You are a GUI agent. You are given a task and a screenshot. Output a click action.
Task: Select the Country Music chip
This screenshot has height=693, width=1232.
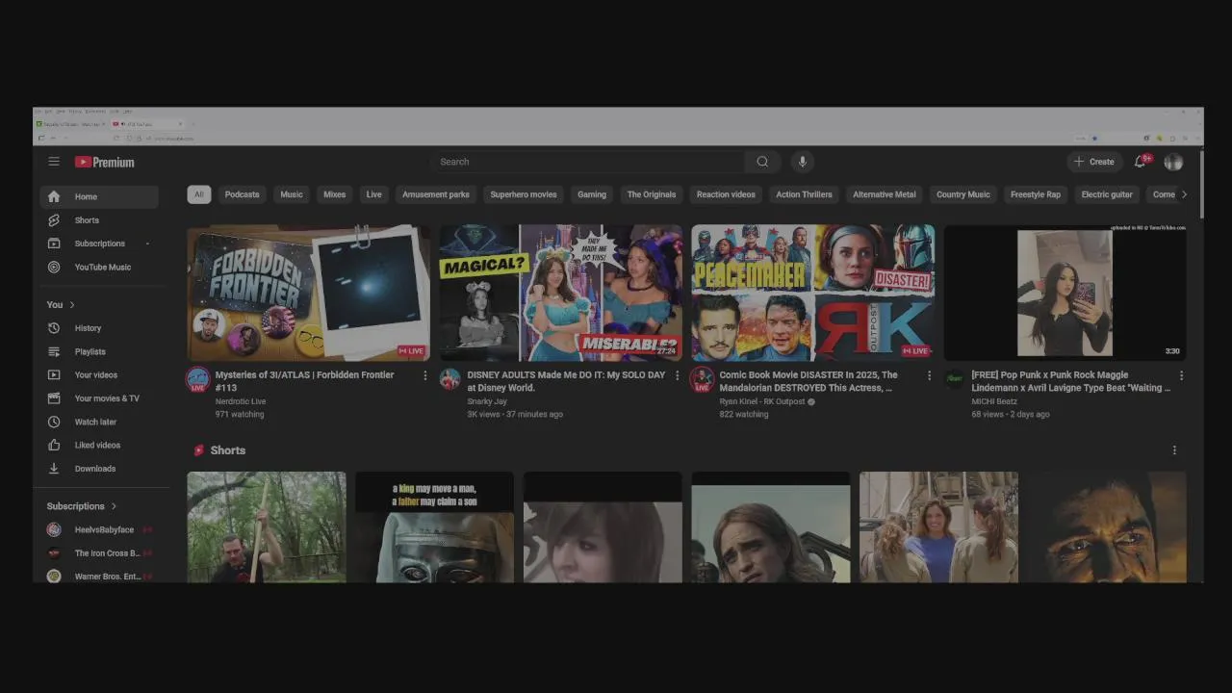963,194
